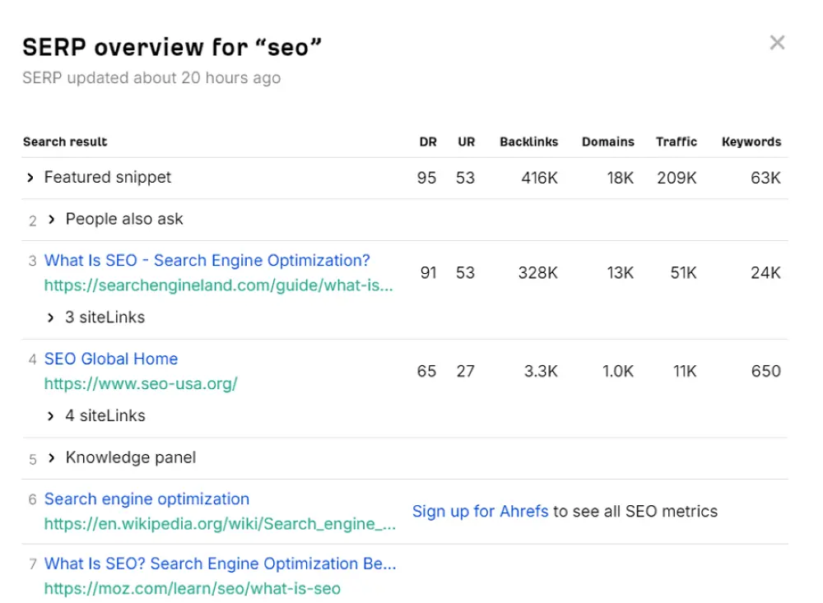Click the People also ask label
Screen dimensions: 823x603
[x=124, y=219]
